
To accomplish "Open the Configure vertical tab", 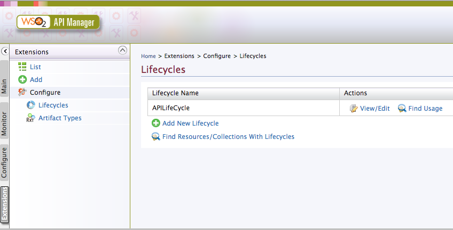I will click(4, 163).
